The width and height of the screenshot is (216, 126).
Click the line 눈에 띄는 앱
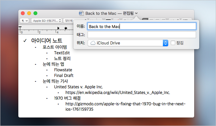[x=53, y=64]
